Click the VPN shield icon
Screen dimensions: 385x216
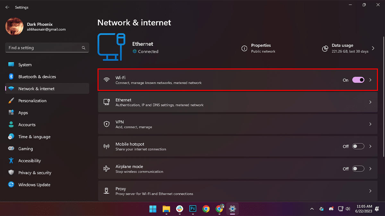pos(107,124)
